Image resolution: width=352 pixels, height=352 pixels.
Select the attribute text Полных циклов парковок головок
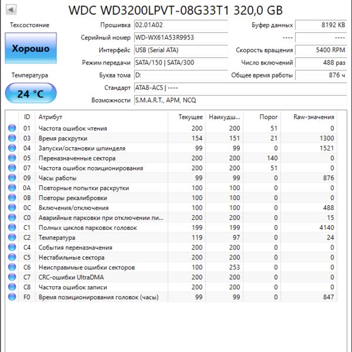coord(88,228)
